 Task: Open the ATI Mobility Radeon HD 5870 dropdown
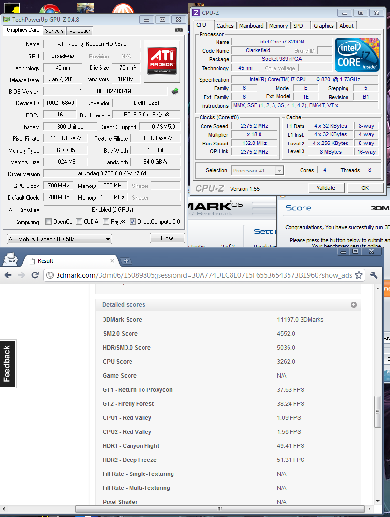coord(59,239)
